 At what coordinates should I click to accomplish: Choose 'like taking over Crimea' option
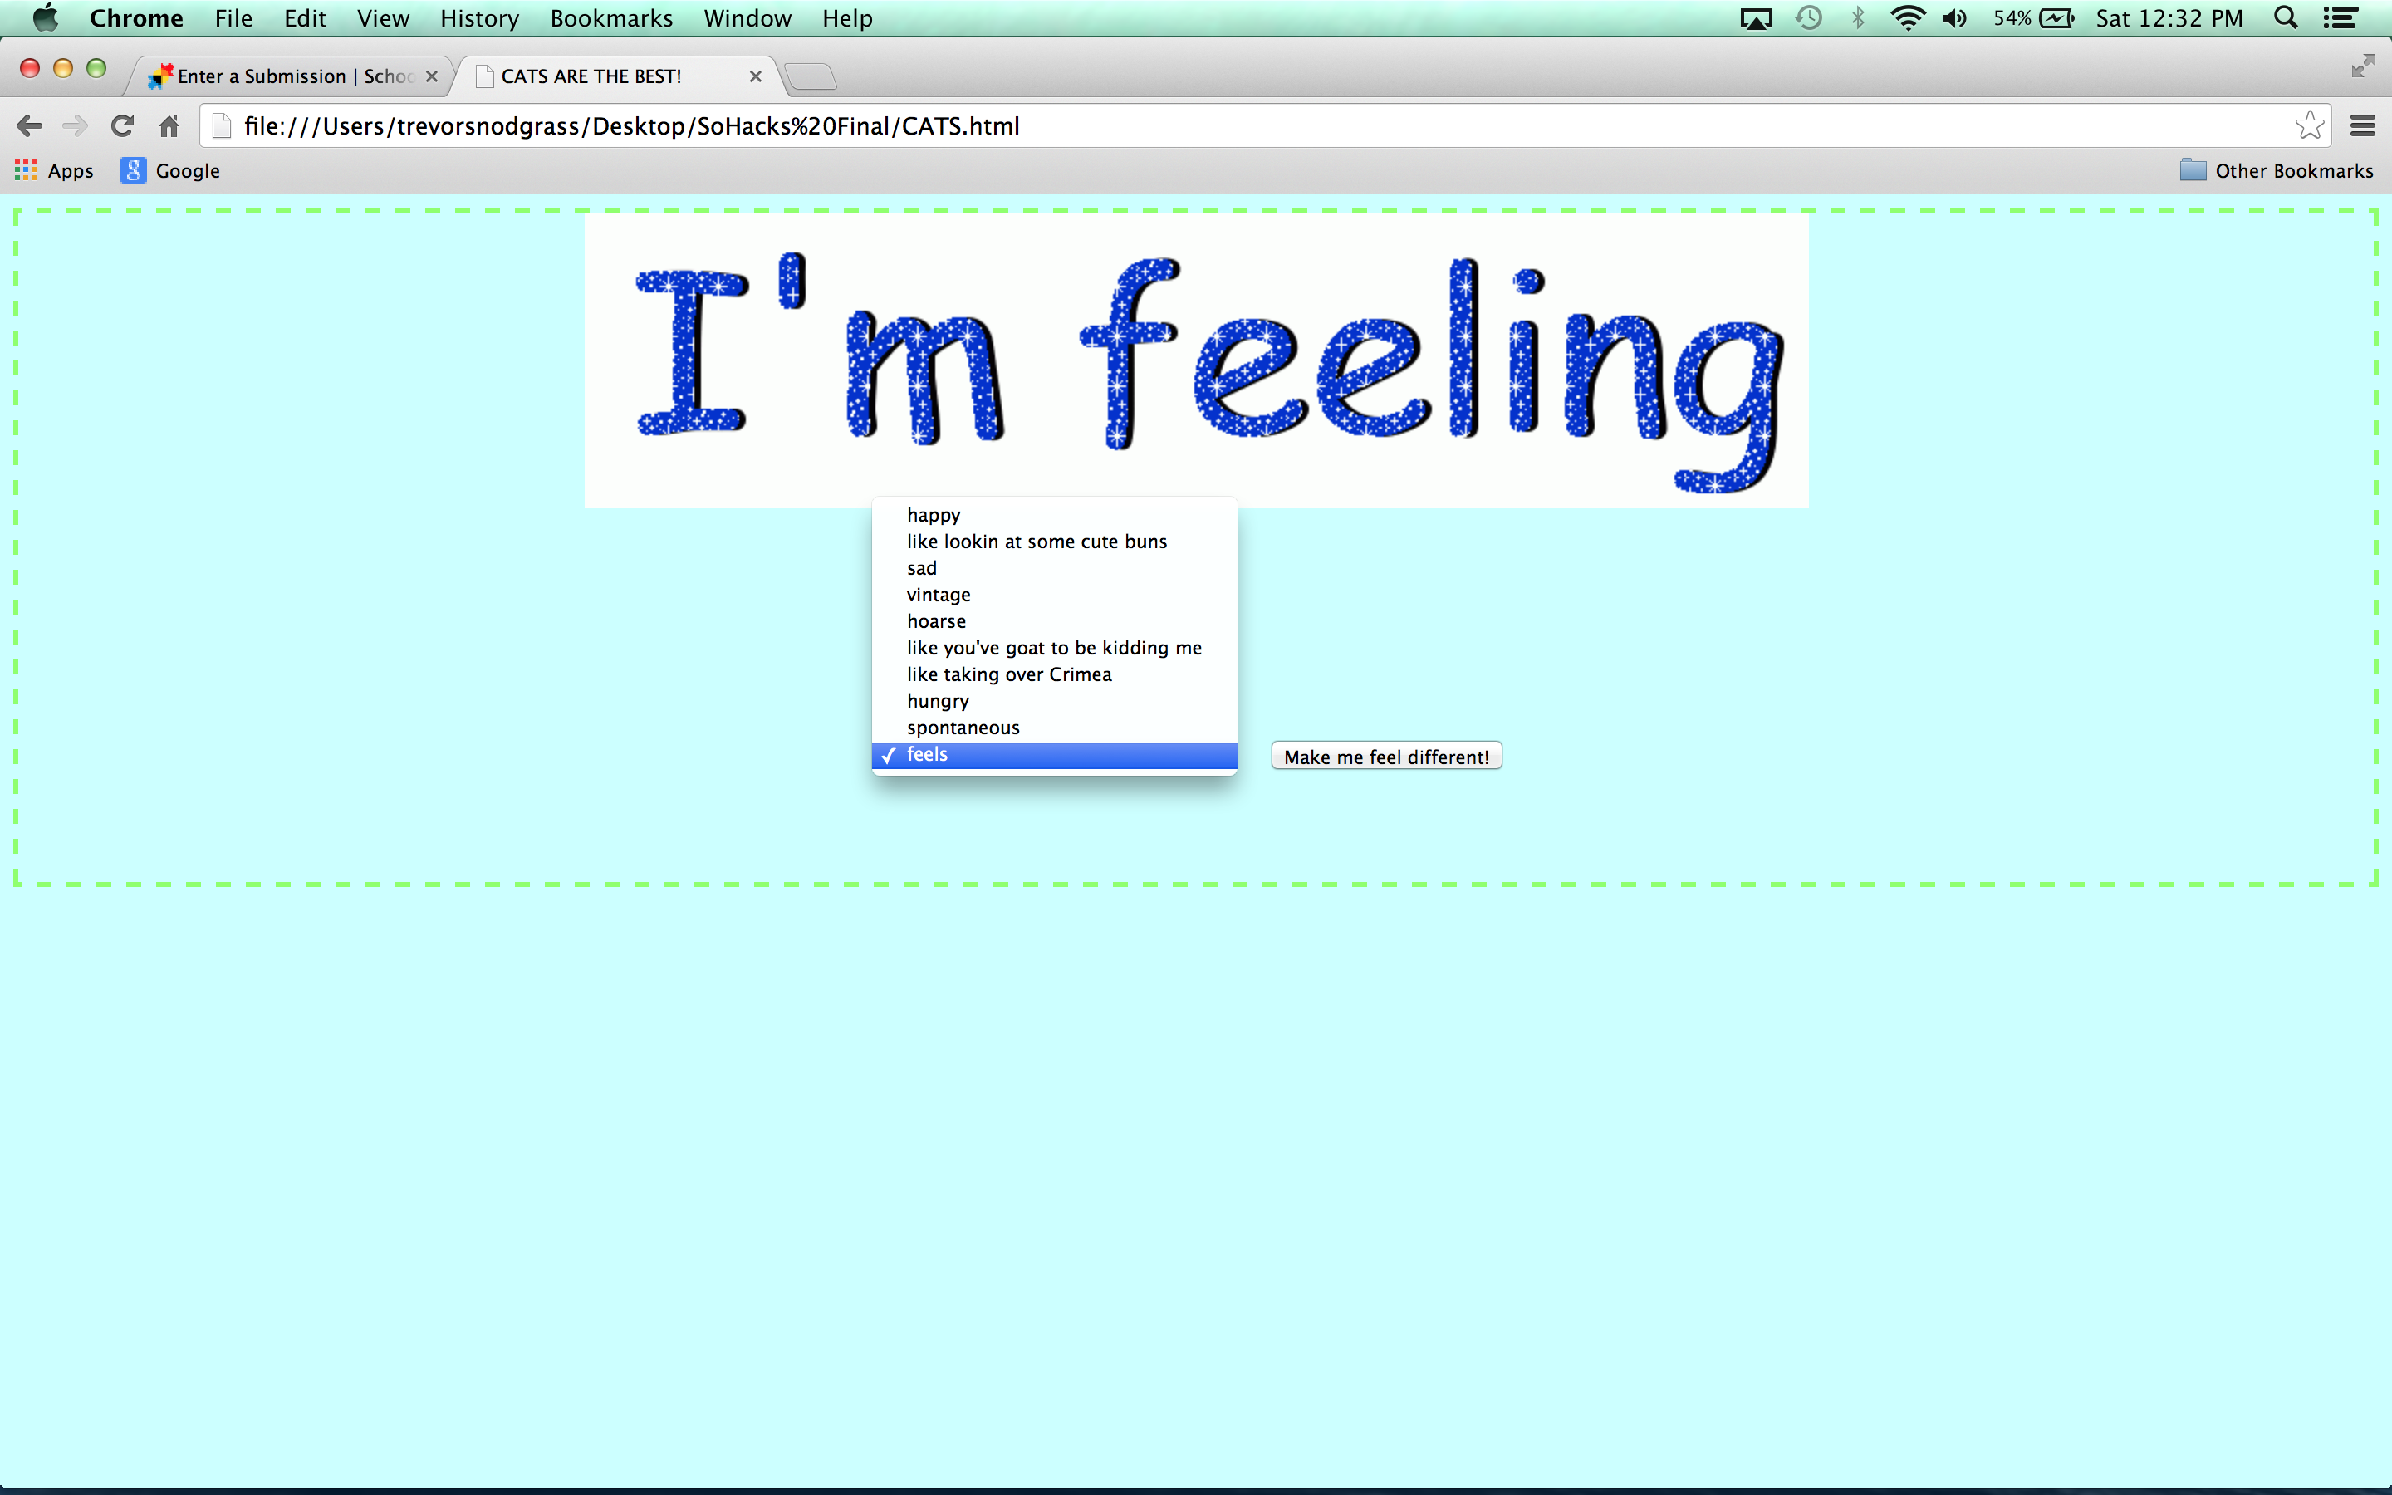[x=1008, y=674]
